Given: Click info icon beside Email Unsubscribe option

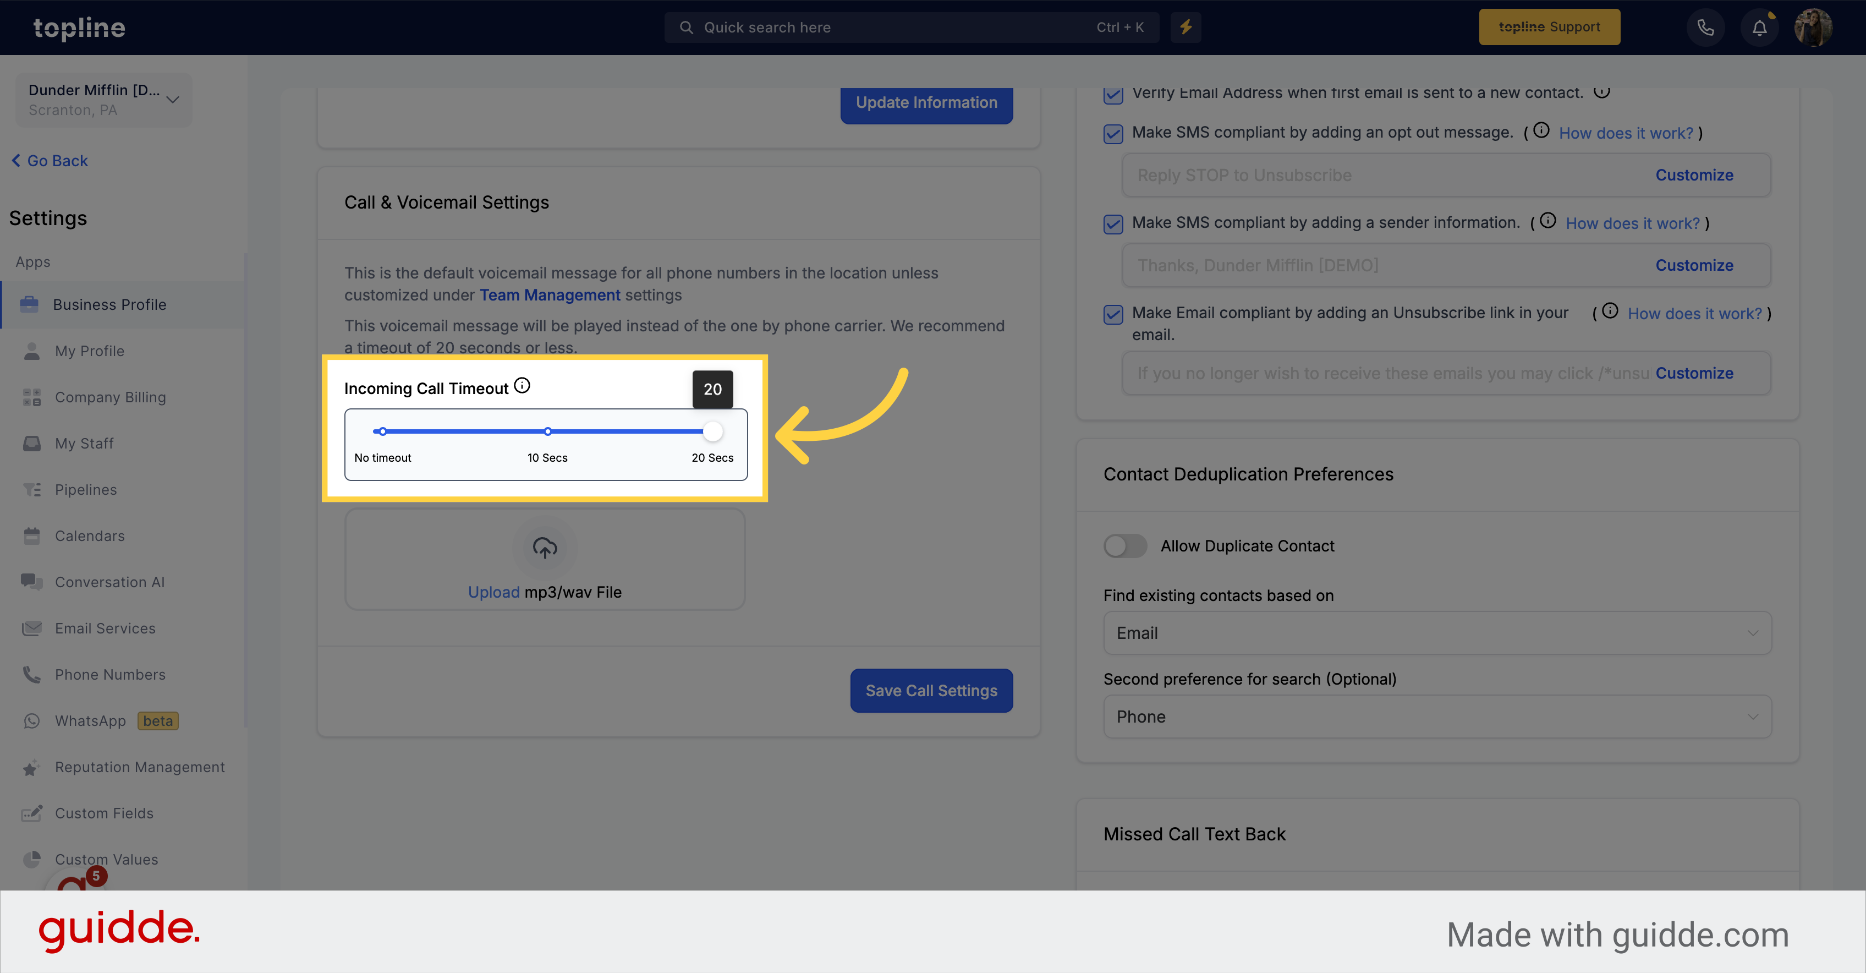Looking at the screenshot, I should click(x=1610, y=311).
